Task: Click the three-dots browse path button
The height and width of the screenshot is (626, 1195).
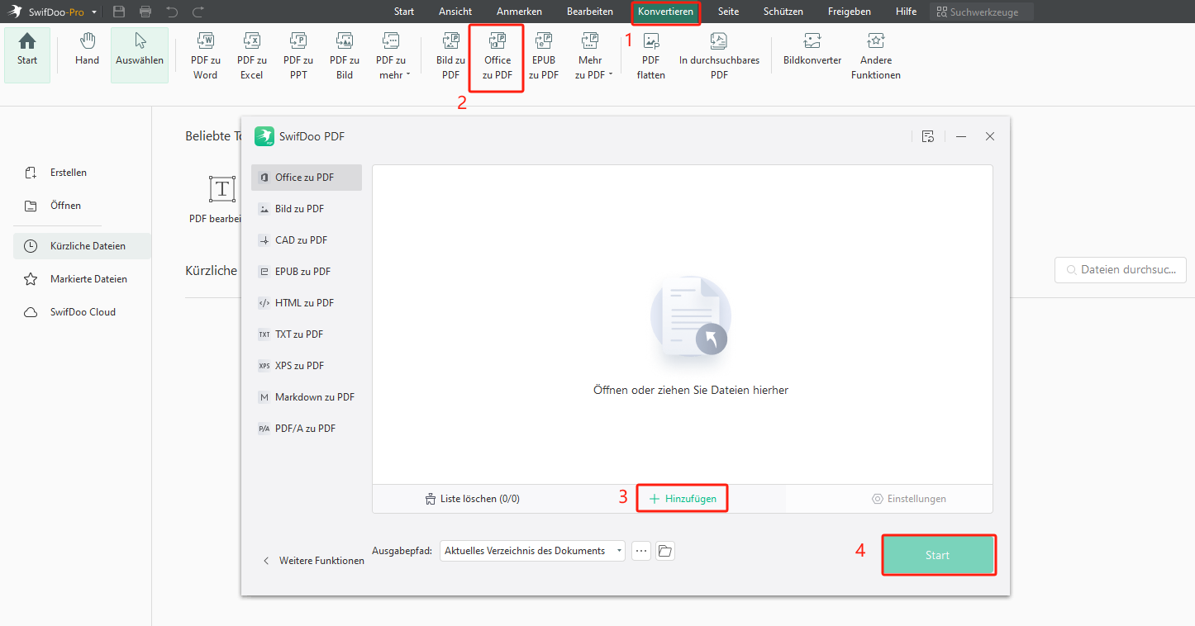Action: tap(641, 551)
